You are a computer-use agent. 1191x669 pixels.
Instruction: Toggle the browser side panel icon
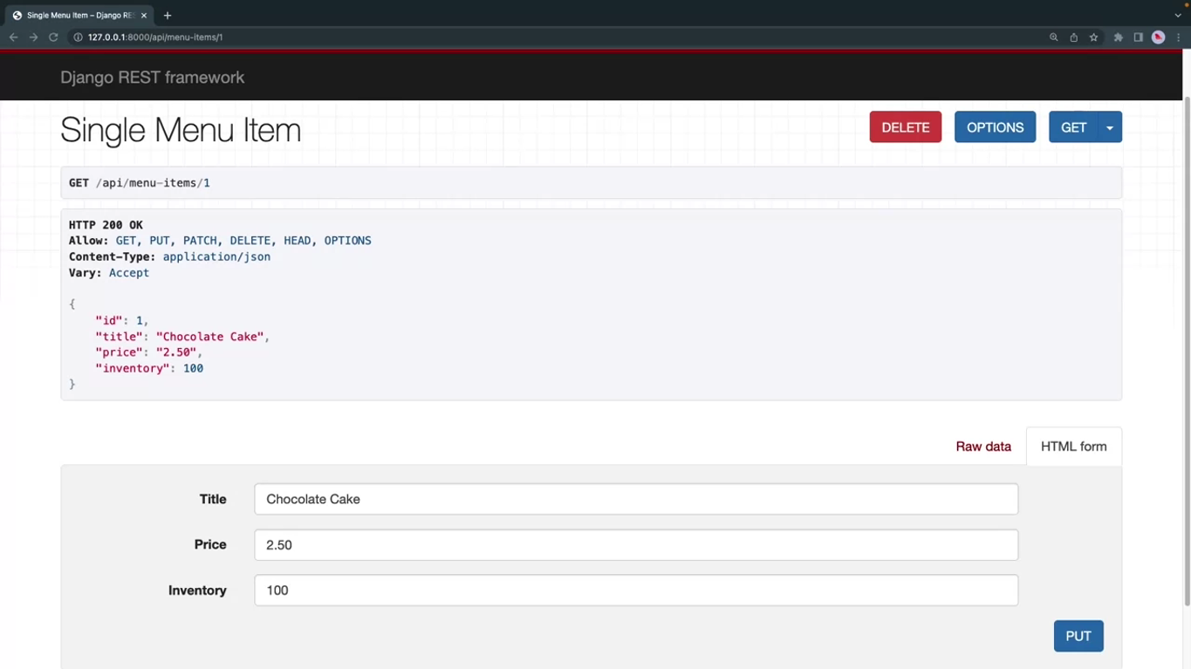1138,38
